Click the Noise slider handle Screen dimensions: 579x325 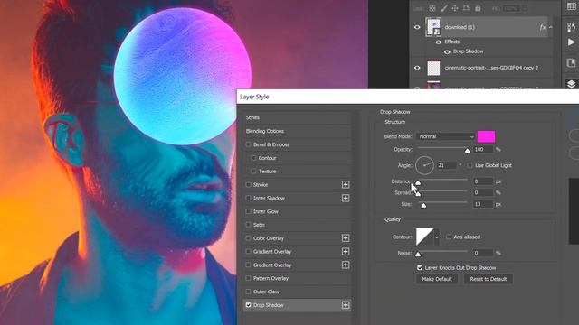coord(418,254)
